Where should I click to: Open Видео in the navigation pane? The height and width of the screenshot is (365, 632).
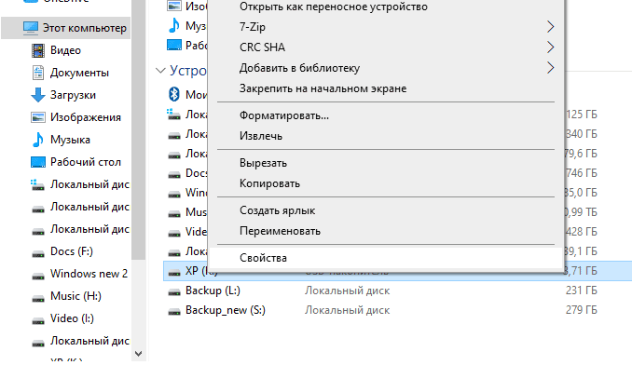(x=65, y=50)
